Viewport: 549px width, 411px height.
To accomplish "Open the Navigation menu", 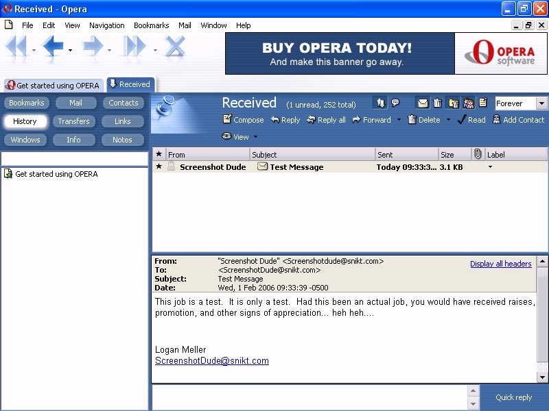I will coord(107,25).
